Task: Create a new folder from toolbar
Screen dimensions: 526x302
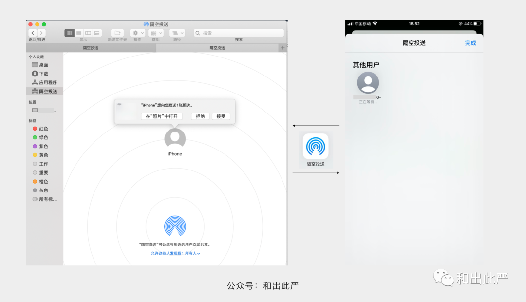Action: pyautogui.click(x=117, y=33)
